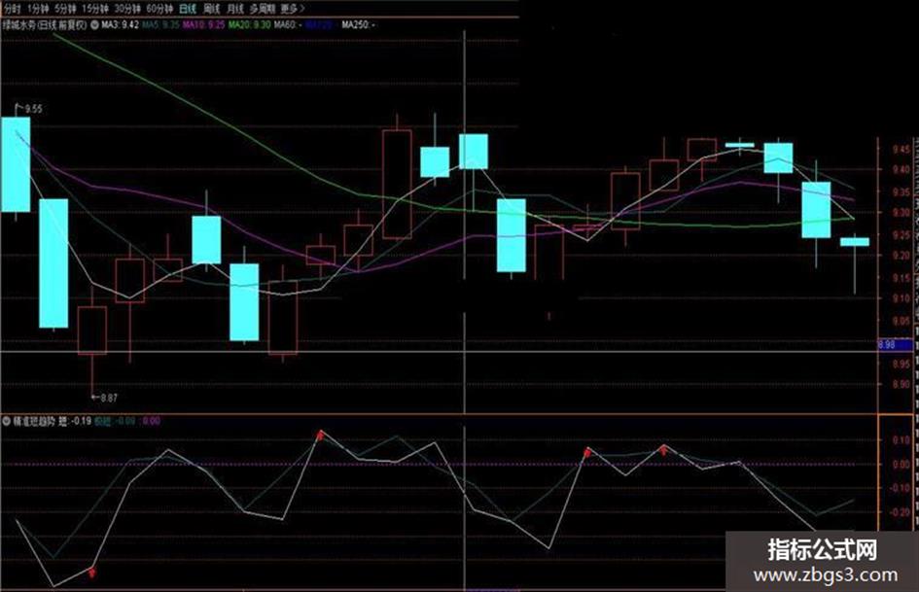Click the 9.45 price axis label
Viewport: 919px width, 592px height.
(x=901, y=149)
